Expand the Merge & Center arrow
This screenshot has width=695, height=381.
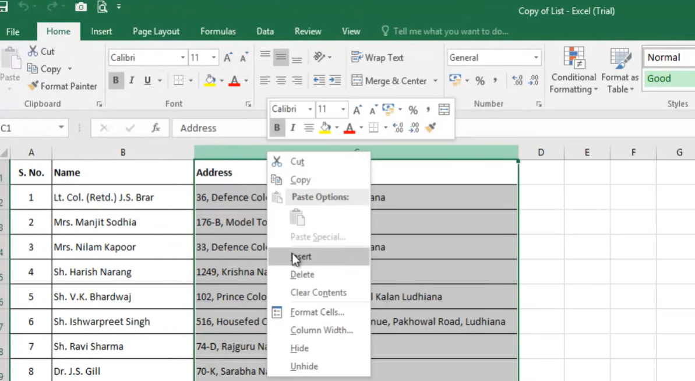pyautogui.click(x=435, y=81)
